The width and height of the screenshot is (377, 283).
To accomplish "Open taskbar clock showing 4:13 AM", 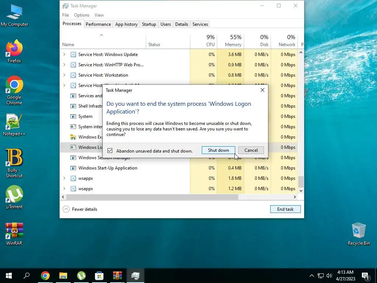I will 345,276.
